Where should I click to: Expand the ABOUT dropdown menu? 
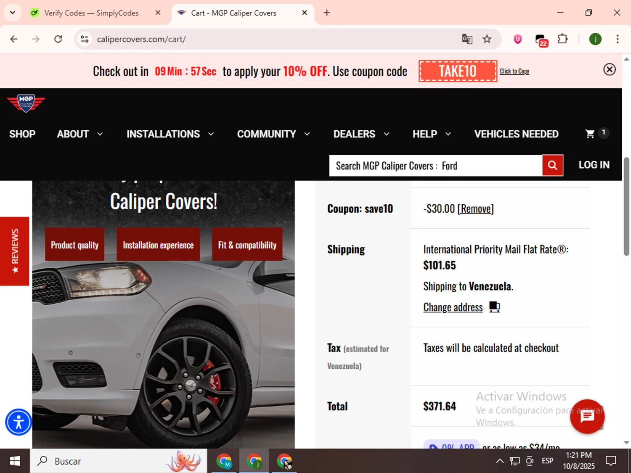(80, 134)
